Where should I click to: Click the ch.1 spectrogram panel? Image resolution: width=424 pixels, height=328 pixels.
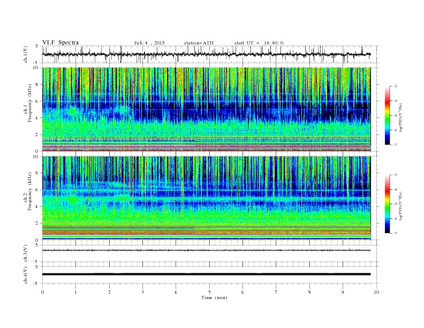(x=206, y=109)
